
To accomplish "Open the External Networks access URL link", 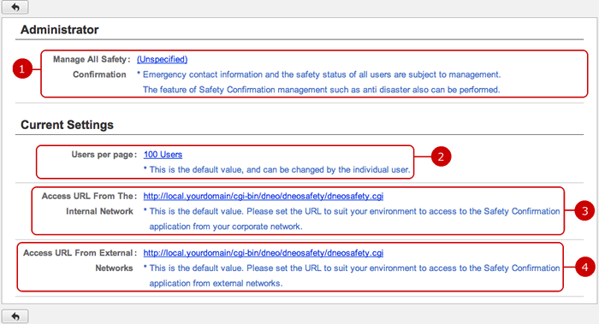I will 264,253.
